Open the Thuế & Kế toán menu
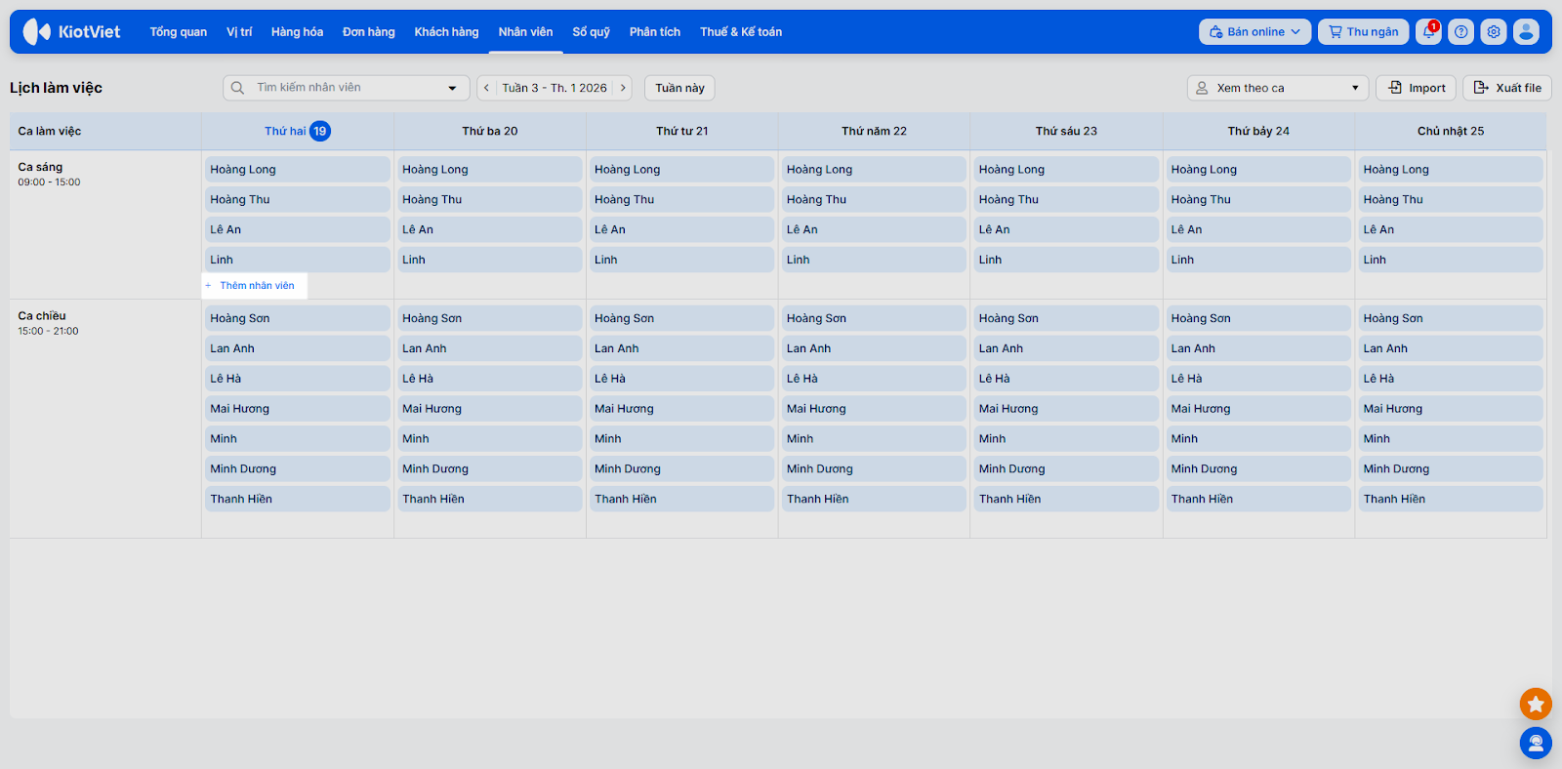The height and width of the screenshot is (769, 1562). coord(741,32)
